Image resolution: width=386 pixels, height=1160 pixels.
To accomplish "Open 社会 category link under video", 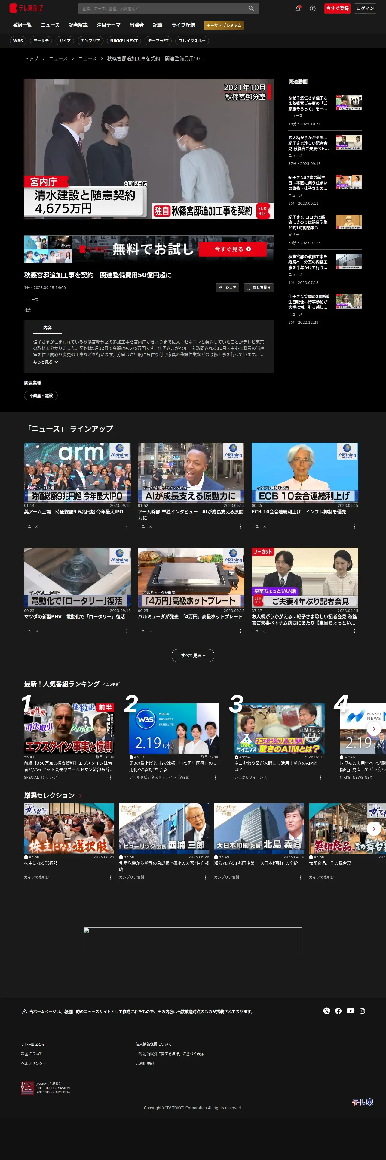I will [x=28, y=310].
